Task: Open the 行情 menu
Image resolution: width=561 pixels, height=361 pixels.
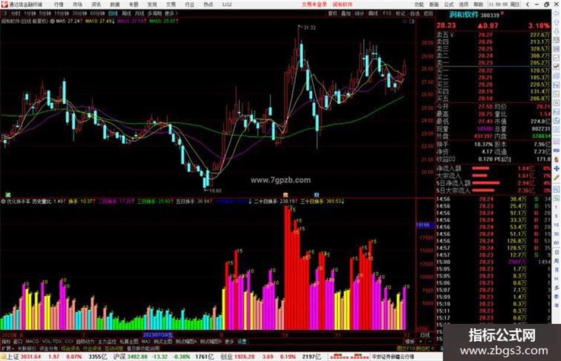Action: [59, 4]
